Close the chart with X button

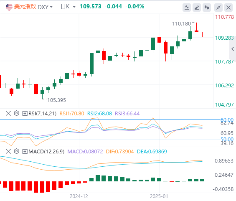228,8
